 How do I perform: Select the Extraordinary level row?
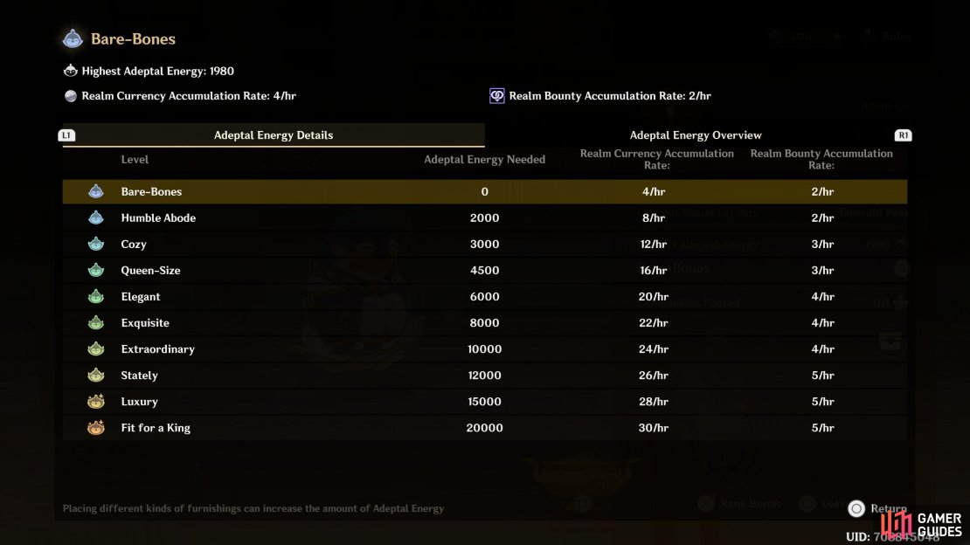485,348
